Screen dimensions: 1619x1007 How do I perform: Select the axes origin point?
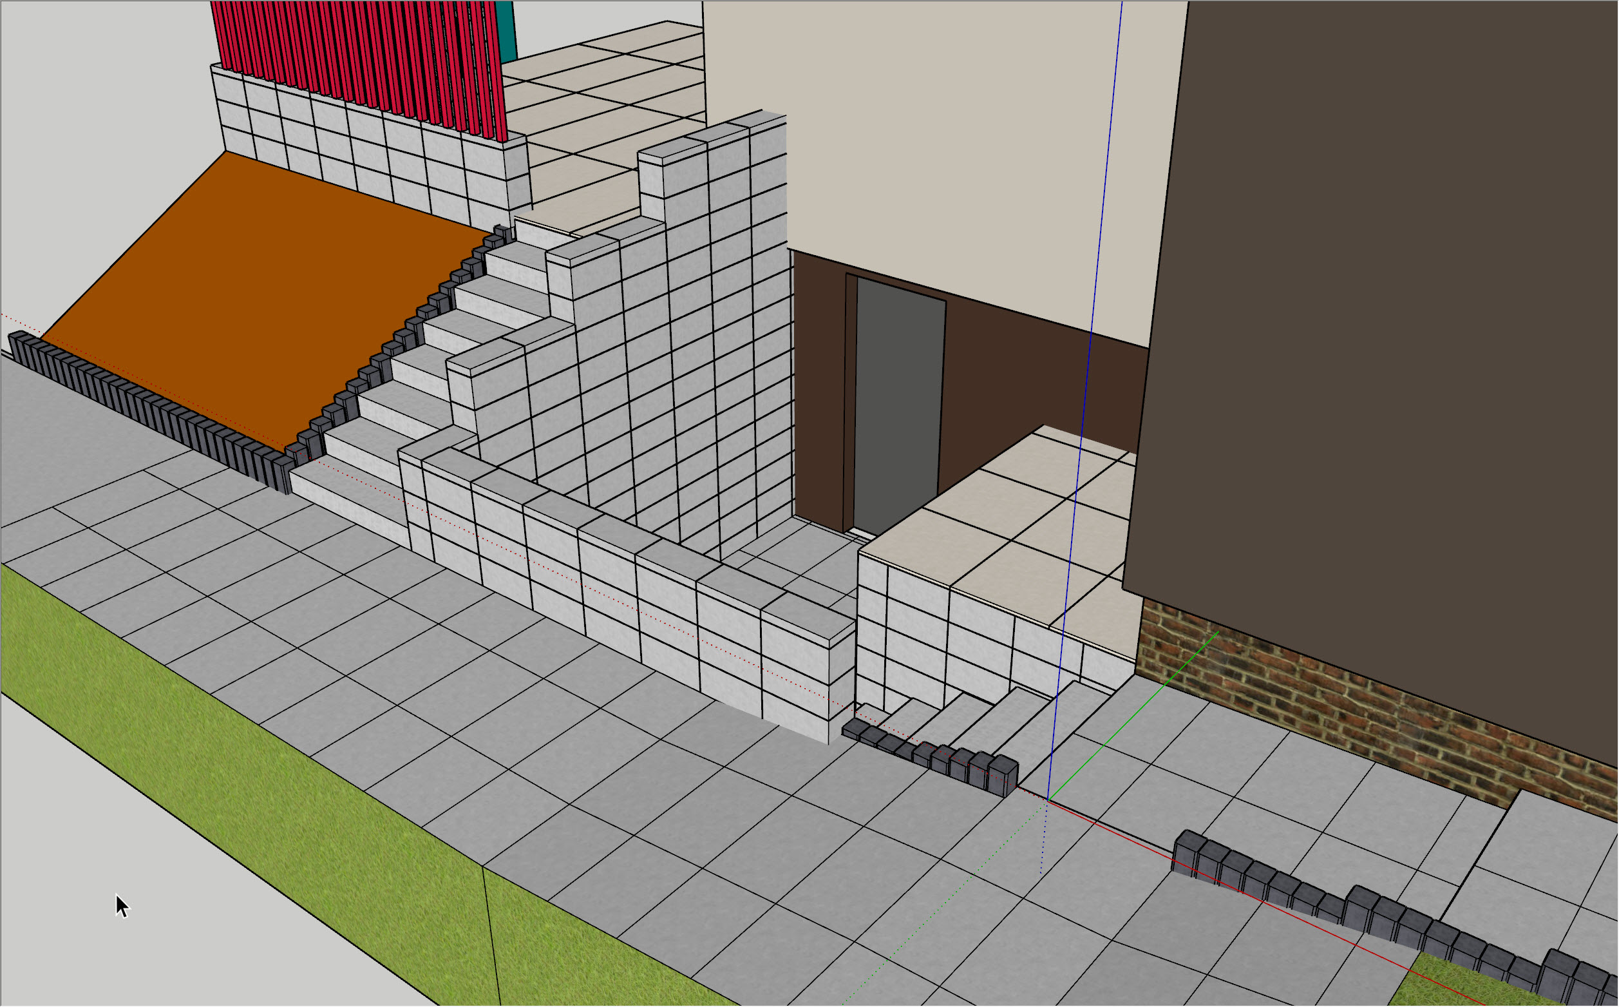[x=1048, y=800]
